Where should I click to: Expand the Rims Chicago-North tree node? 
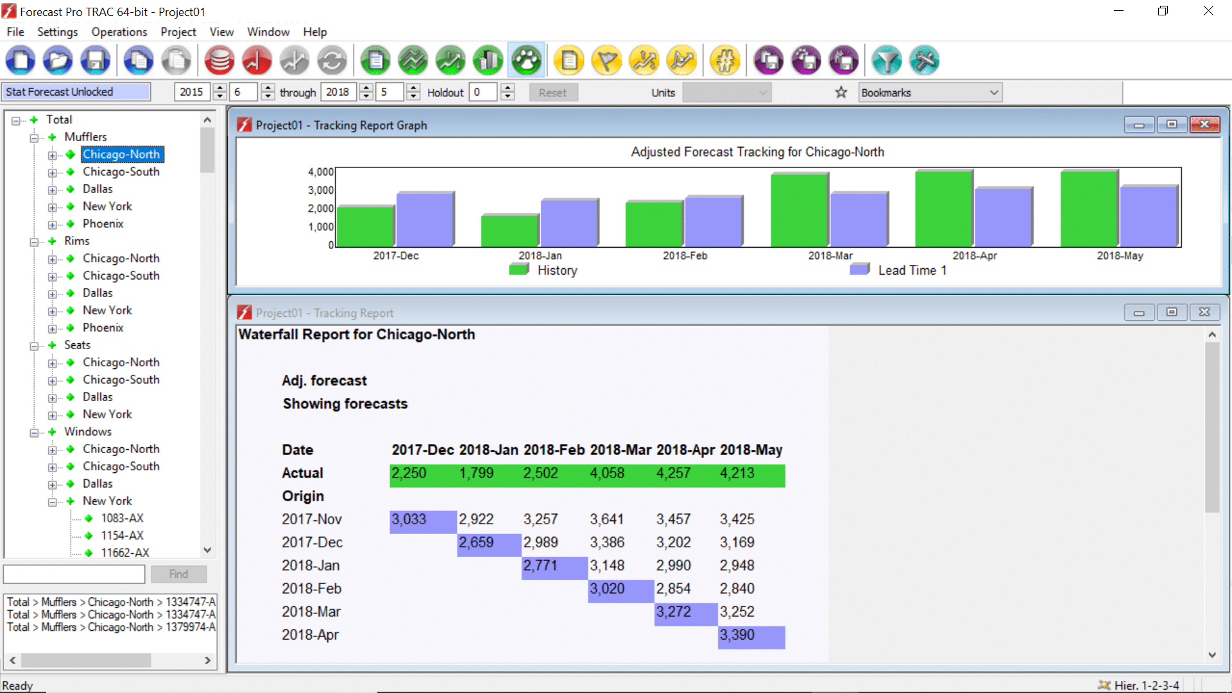[x=54, y=258]
